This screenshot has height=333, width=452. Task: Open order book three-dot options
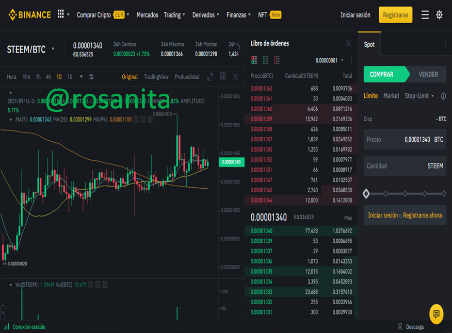pos(351,60)
